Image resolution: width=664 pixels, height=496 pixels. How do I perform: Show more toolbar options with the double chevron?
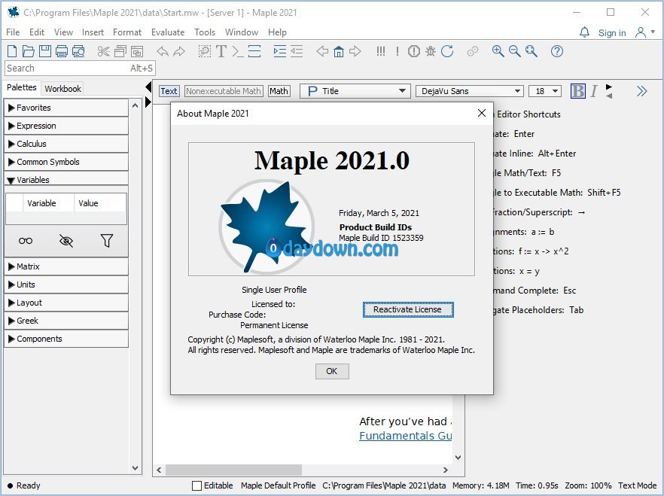[x=641, y=91]
